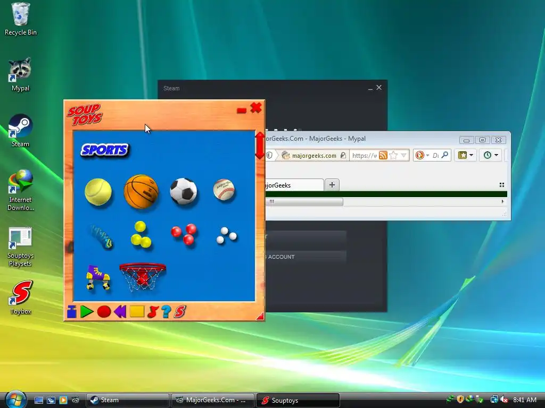Click the red resize corner of Souptoys
The width and height of the screenshot is (545, 408).
click(x=260, y=316)
